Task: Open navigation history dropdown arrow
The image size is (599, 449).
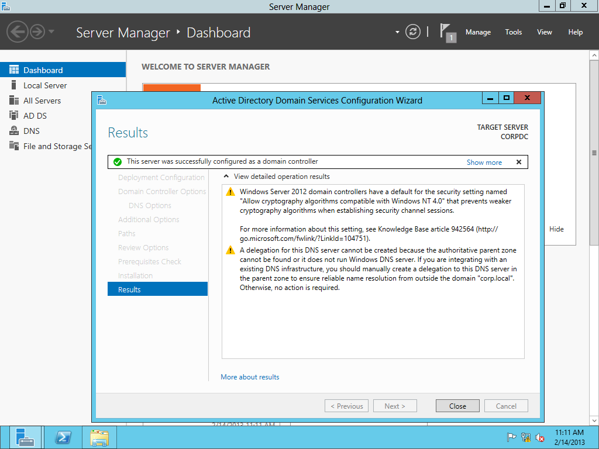Action: (51, 32)
